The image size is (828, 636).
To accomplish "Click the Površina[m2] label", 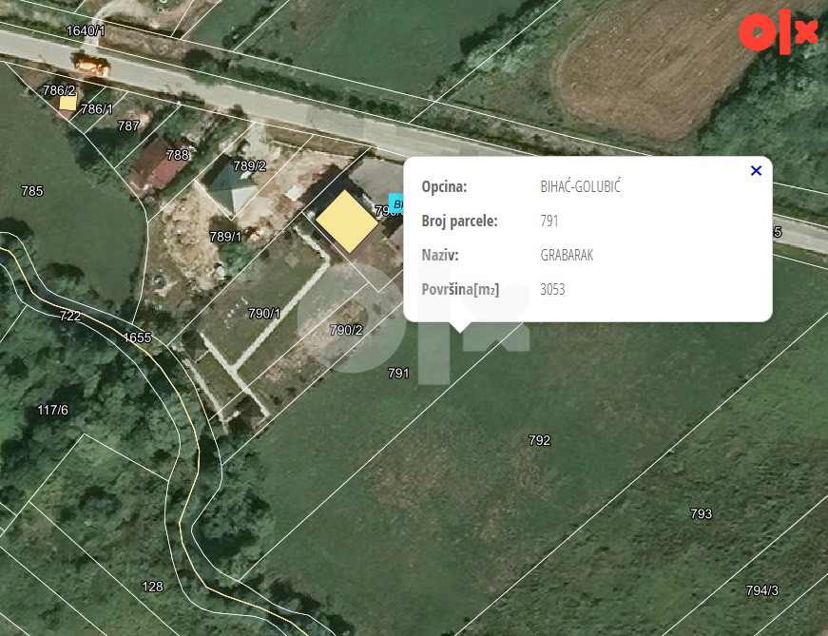I will (x=460, y=289).
